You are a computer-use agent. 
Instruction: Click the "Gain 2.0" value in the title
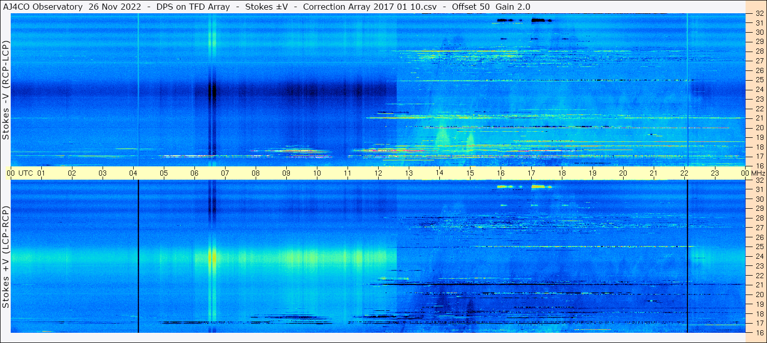click(x=513, y=6)
